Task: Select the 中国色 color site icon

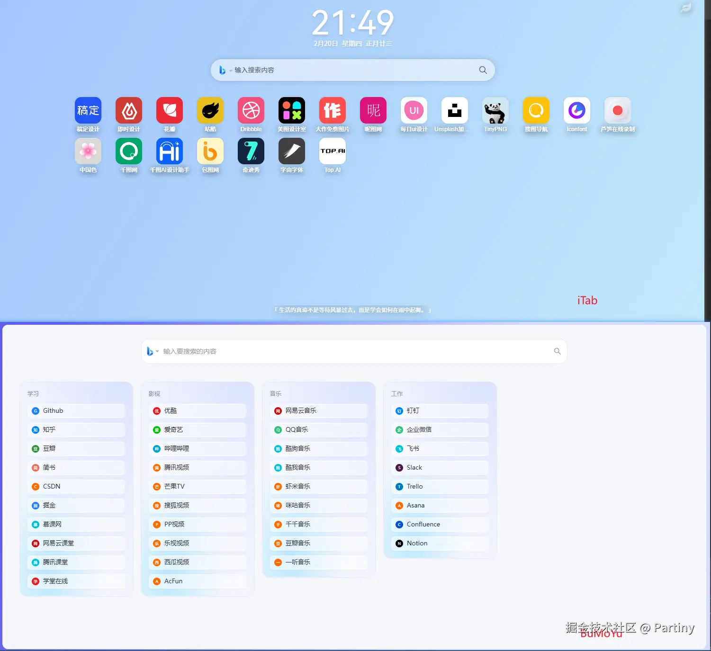Action: pyautogui.click(x=88, y=151)
